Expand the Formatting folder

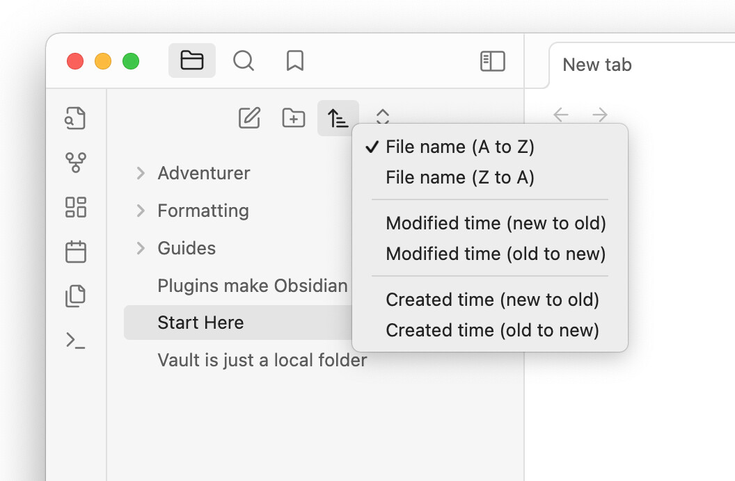(x=140, y=211)
